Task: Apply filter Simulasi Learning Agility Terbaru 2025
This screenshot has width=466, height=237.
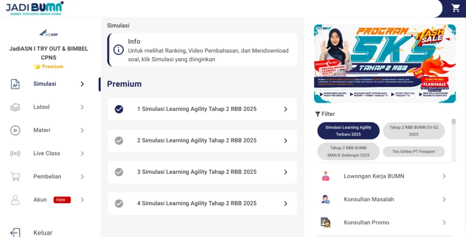Action: point(348,131)
